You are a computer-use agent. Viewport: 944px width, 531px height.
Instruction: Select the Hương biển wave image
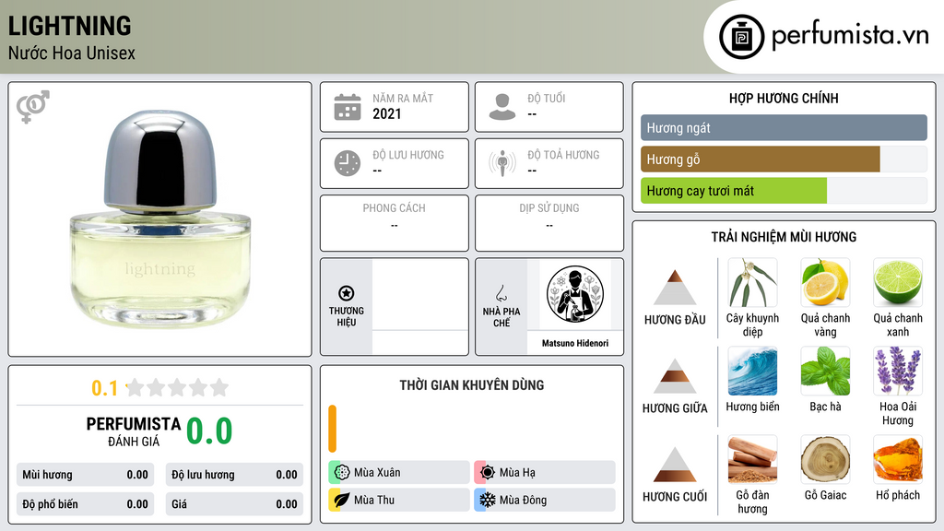tap(752, 372)
